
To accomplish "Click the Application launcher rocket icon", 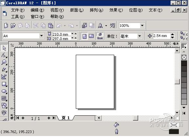I will [100, 26].
